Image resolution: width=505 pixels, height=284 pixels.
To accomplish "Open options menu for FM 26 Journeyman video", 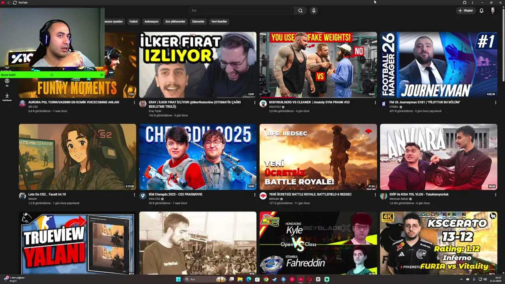I will pos(496,103).
